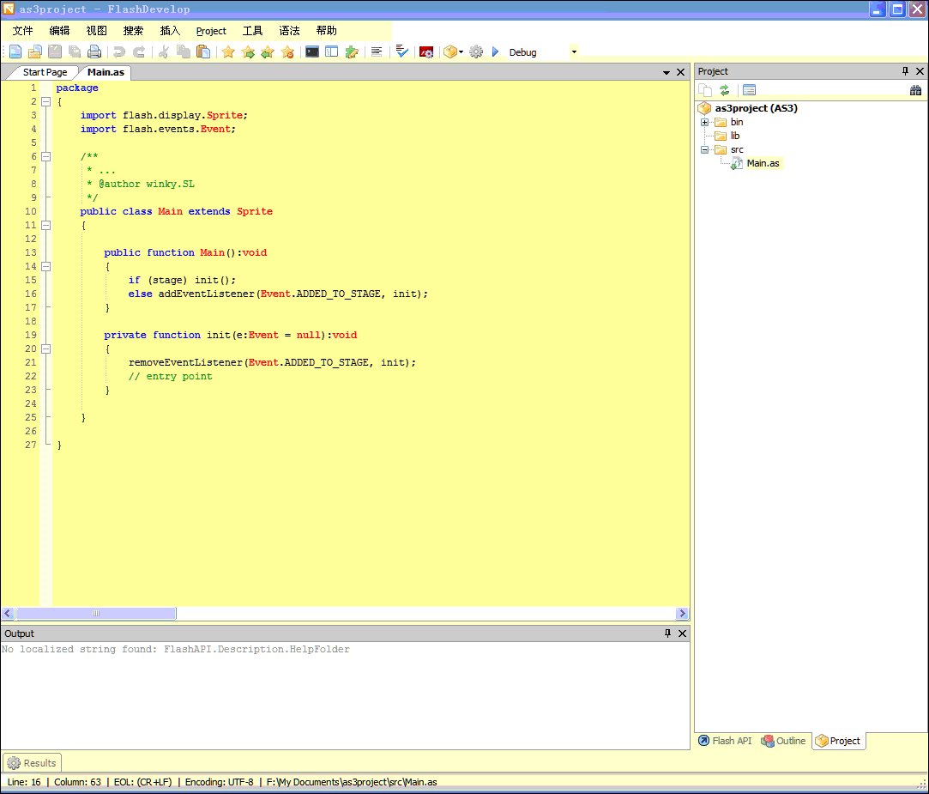The width and height of the screenshot is (929, 794).
Task: Click the New Document toolbar icon
Action: coord(15,52)
